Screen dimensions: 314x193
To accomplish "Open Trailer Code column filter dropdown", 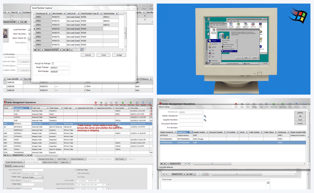I will point(47,108).
